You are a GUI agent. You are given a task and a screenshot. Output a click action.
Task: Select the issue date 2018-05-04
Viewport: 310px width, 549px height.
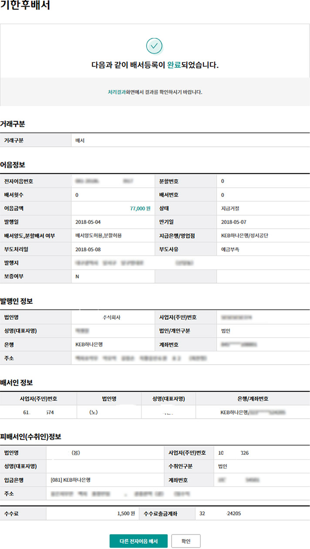tap(88, 222)
